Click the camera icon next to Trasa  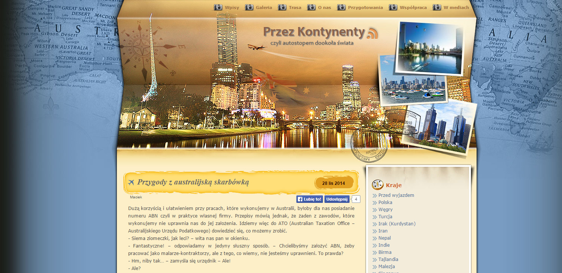click(282, 7)
